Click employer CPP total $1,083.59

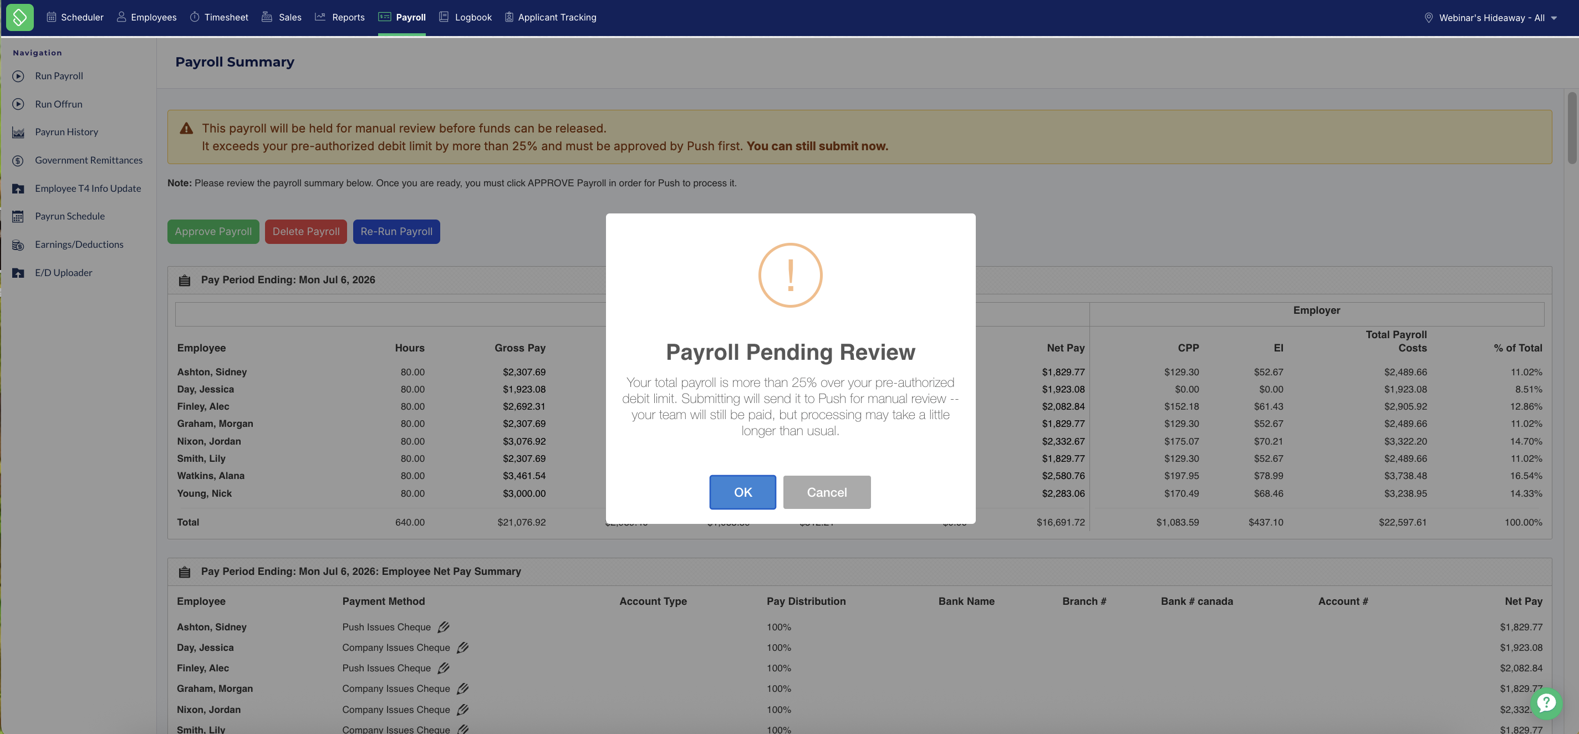(x=1178, y=522)
